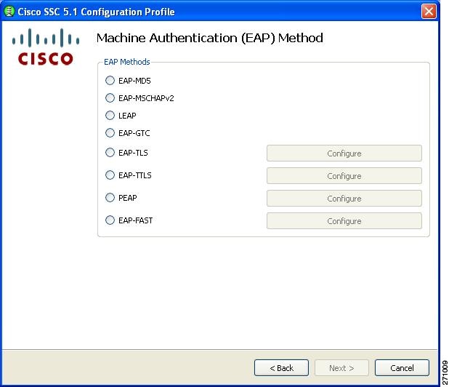Screen dimensions: 449x387
Task: Open Configure for EAP-TTLS
Action: point(344,176)
